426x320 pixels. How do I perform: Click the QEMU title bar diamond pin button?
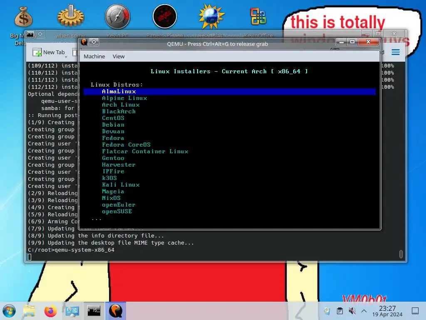click(94, 42)
